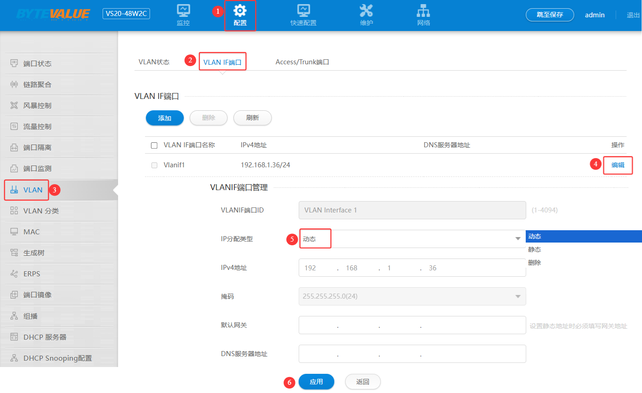Choose 删除 option in the dropdown list
The height and width of the screenshot is (393, 642).
click(x=534, y=263)
